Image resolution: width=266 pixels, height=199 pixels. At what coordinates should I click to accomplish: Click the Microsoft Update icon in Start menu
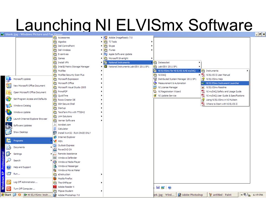[9, 79]
